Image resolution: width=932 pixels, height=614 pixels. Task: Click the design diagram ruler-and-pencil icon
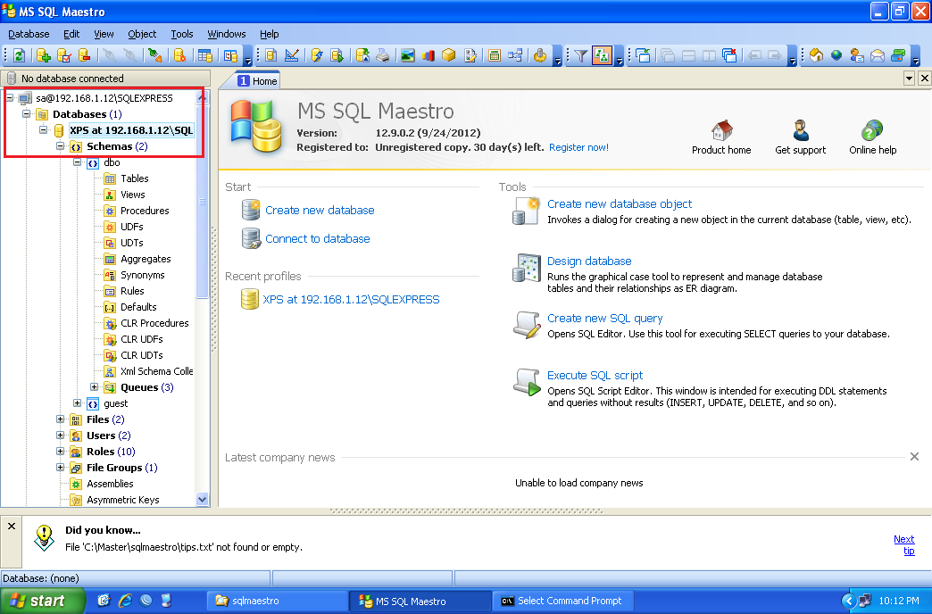pos(292,56)
